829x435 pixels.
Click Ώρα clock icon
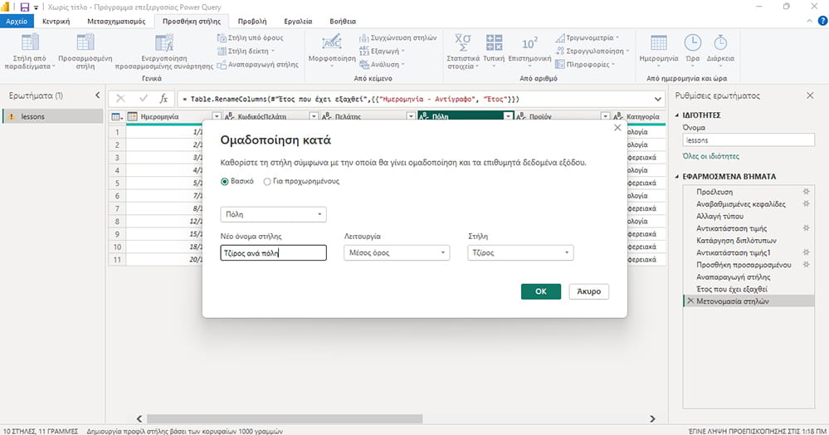coord(693,42)
